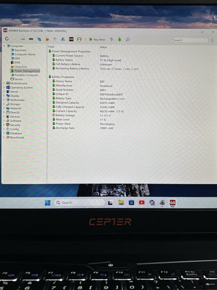Collapse the Computer tree node

(4, 46)
